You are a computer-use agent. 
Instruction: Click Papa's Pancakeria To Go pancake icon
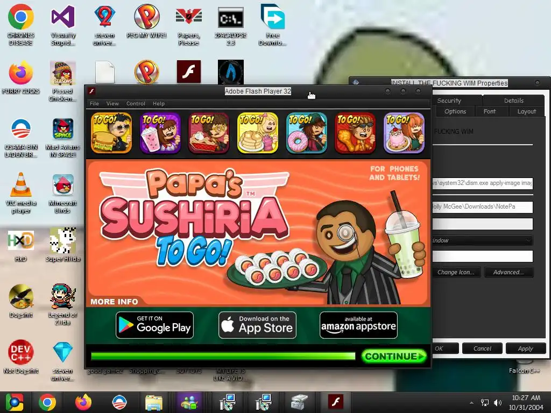point(258,133)
